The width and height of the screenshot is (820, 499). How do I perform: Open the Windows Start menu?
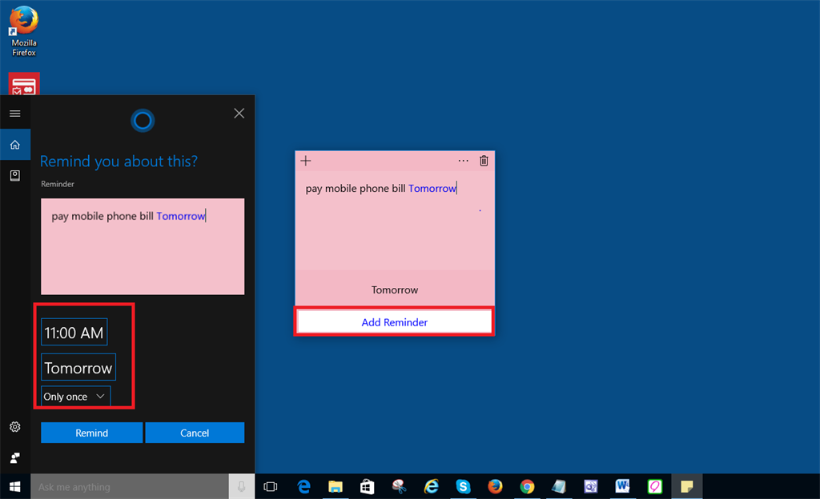click(15, 487)
